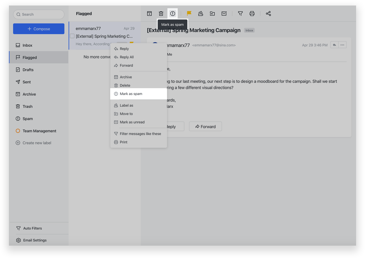Click the trash Delete icon in the toolbar
The height and width of the screenshot is (258, 365).
point(161,14)
